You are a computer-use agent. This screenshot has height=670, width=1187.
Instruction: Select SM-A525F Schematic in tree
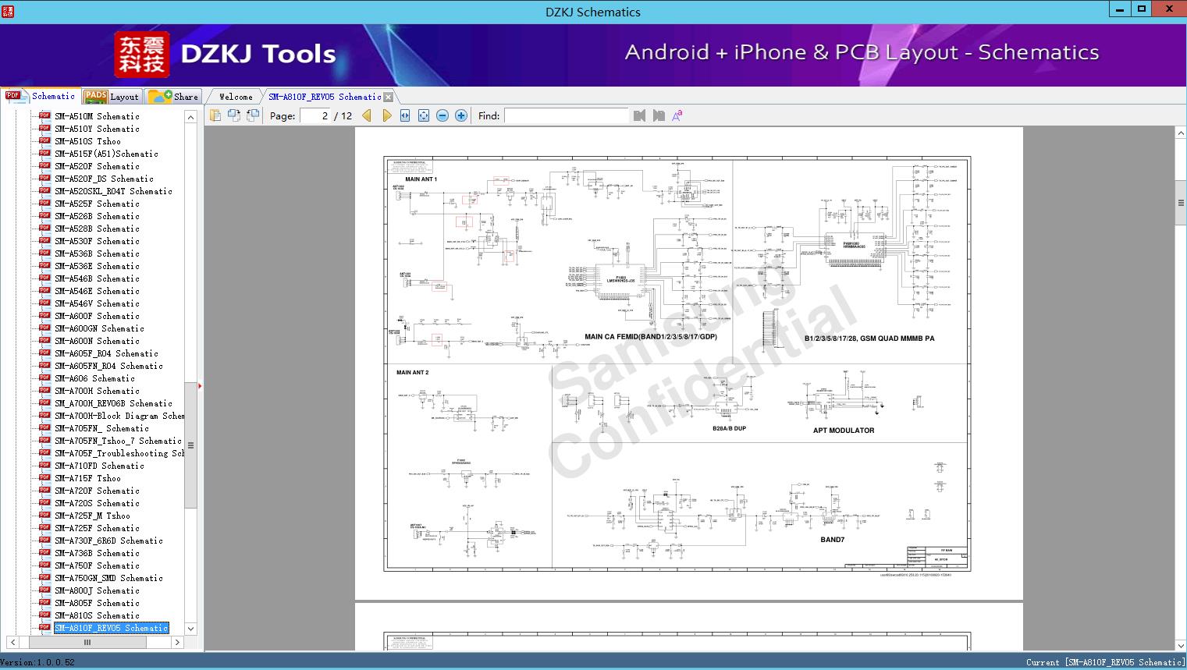click(97, 204)
